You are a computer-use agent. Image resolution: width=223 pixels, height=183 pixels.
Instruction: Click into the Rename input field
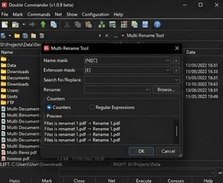tap(117, 90)
